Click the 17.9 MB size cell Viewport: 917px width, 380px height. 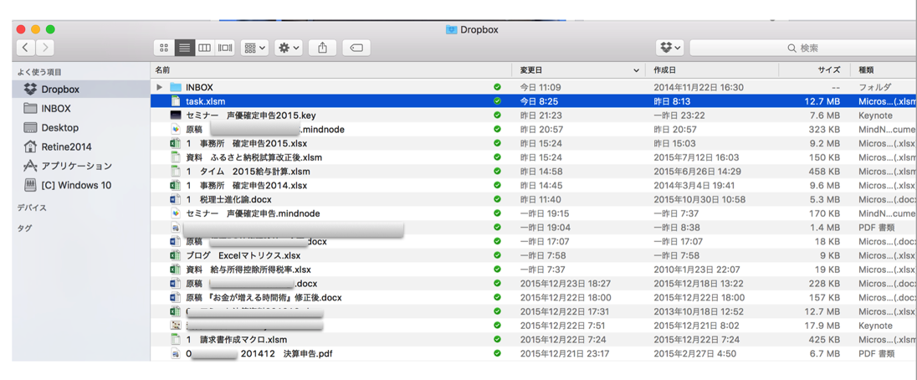[822, 326]
